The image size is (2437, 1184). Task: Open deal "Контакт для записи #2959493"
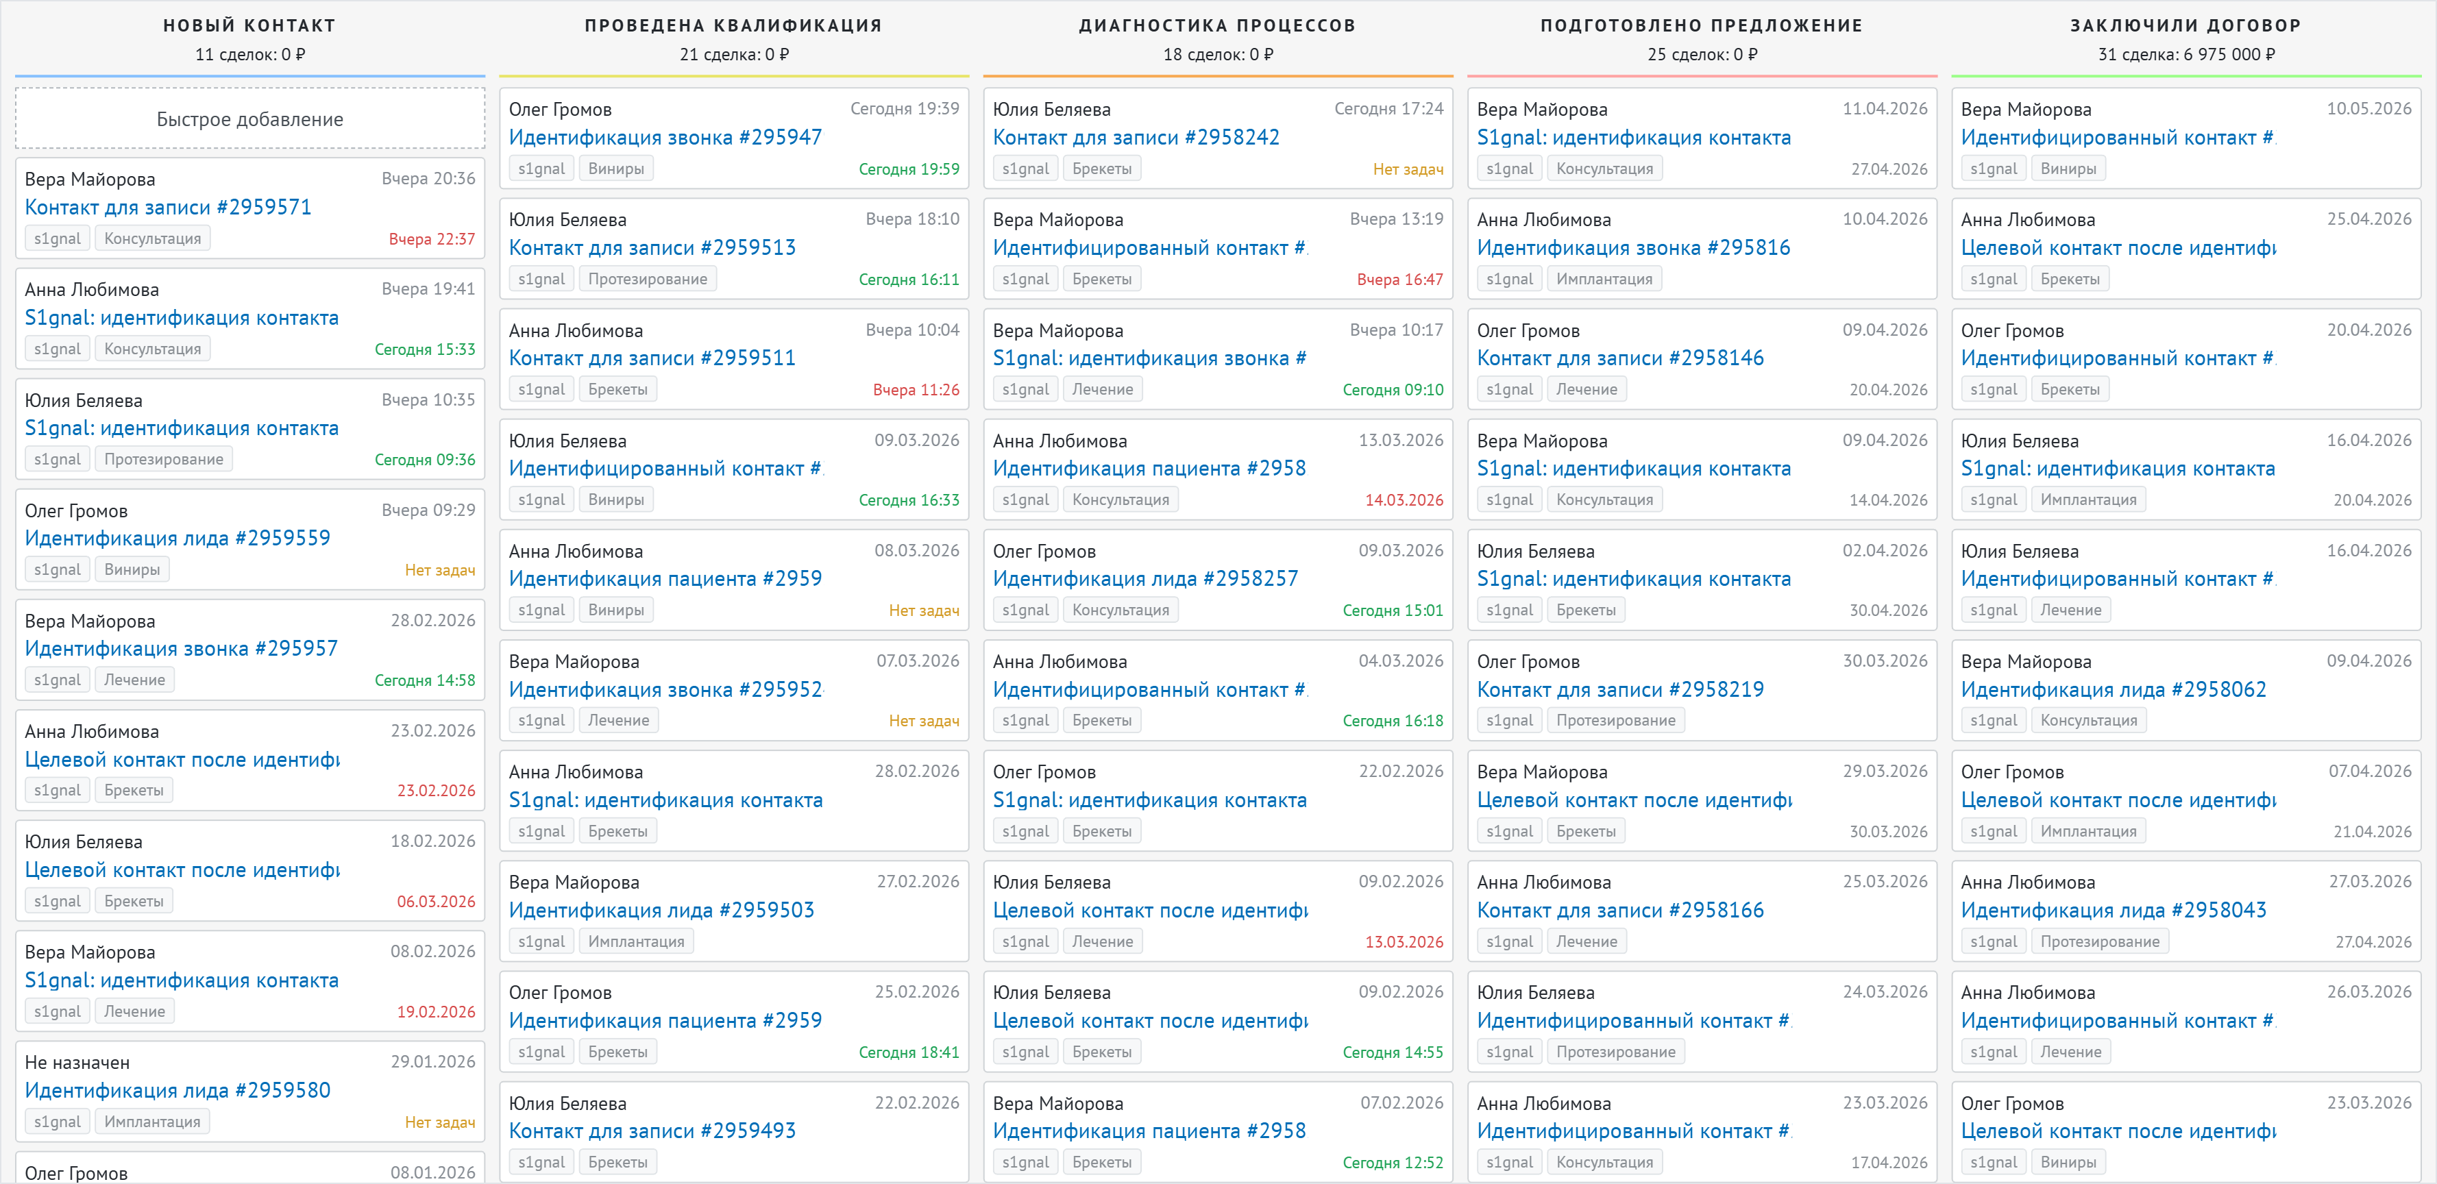(x=652, y=1131)
